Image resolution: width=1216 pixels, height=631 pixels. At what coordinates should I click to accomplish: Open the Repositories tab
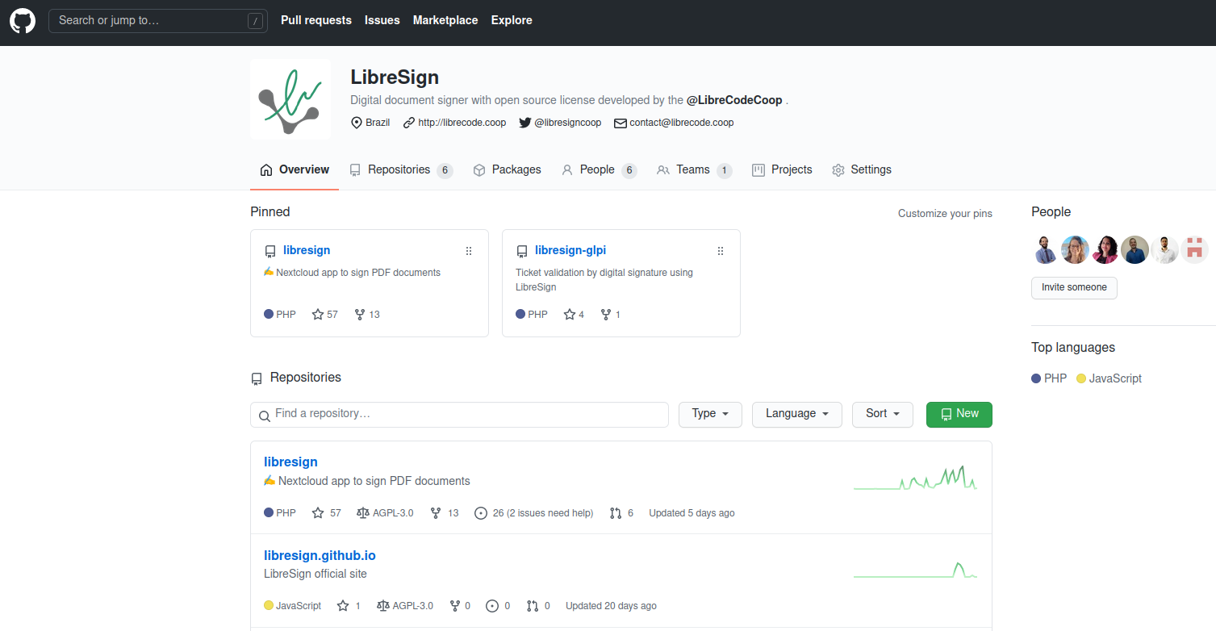(401, 169)
